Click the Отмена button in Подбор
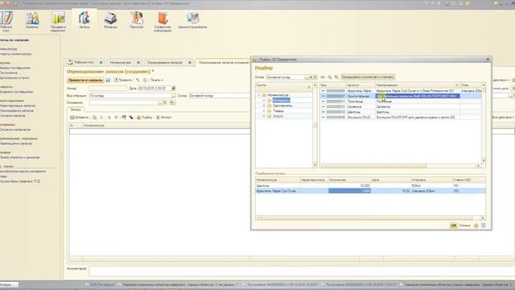This screenshot has height=290, width=515. click(464, 226)
